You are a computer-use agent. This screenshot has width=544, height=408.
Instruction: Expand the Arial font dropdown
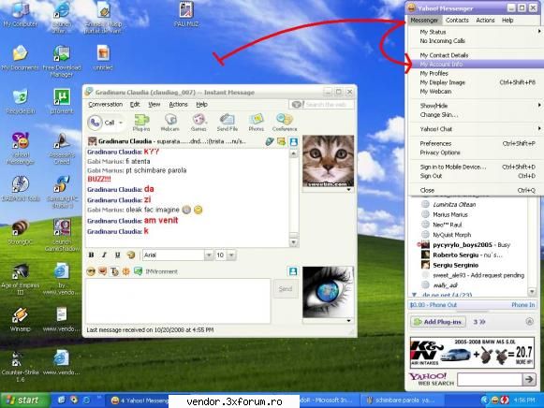[x=209, y=255]
